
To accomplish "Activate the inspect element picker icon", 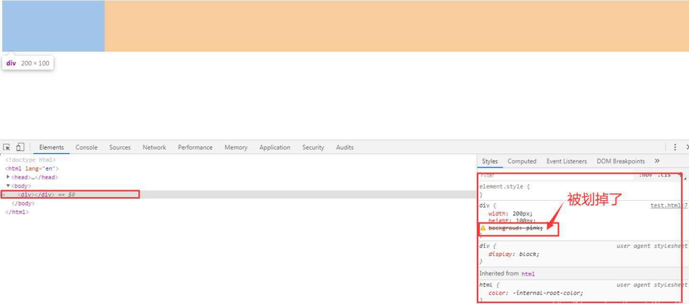I will tap(7, 147).
